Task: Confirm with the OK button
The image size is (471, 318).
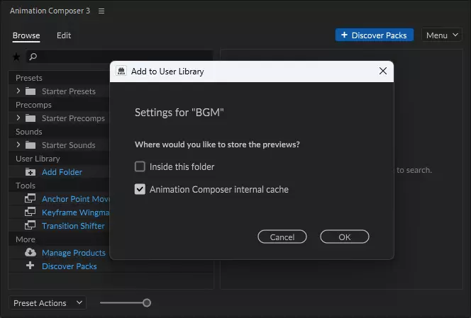Action: pyautogui.click(x=345, y=237)
